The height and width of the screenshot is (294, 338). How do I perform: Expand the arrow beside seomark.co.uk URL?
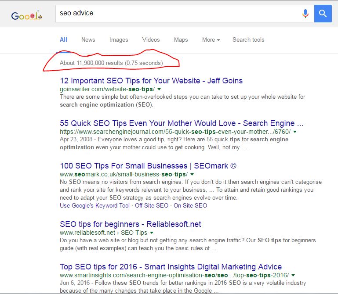tap(192, 175)
